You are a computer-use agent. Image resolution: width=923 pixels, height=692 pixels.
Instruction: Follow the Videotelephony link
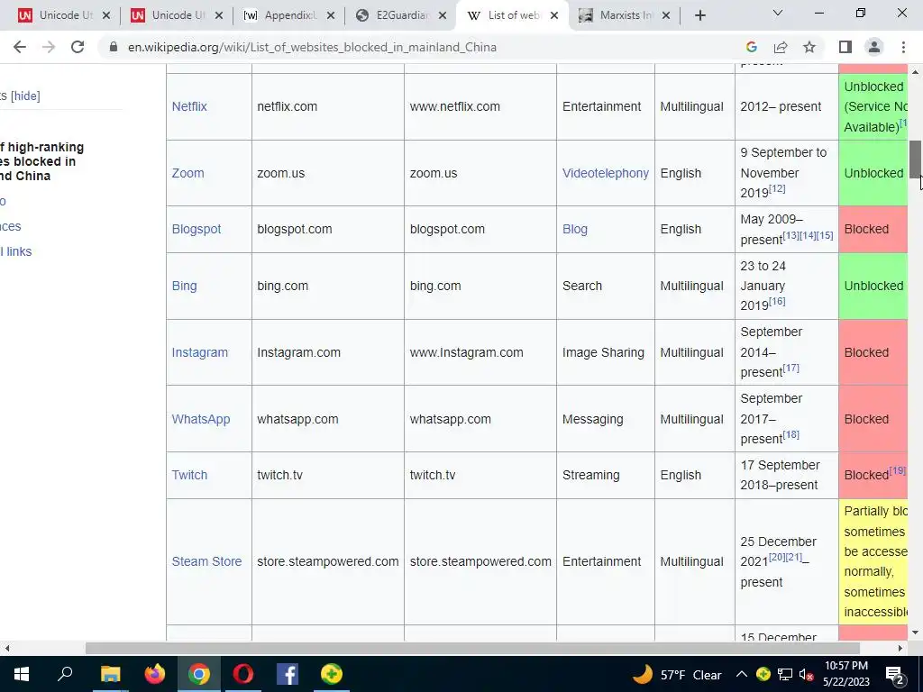pos(606,173)
